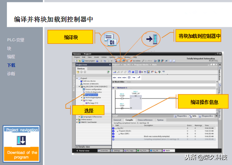Viewport: 232px width, 165px height.
Task: Expand the Block title section
Action: coord(113,82)
